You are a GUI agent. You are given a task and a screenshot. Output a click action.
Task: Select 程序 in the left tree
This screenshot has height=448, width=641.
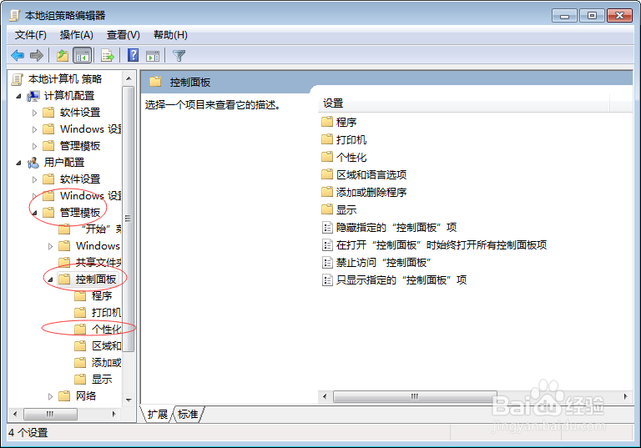tap(101, 296)
